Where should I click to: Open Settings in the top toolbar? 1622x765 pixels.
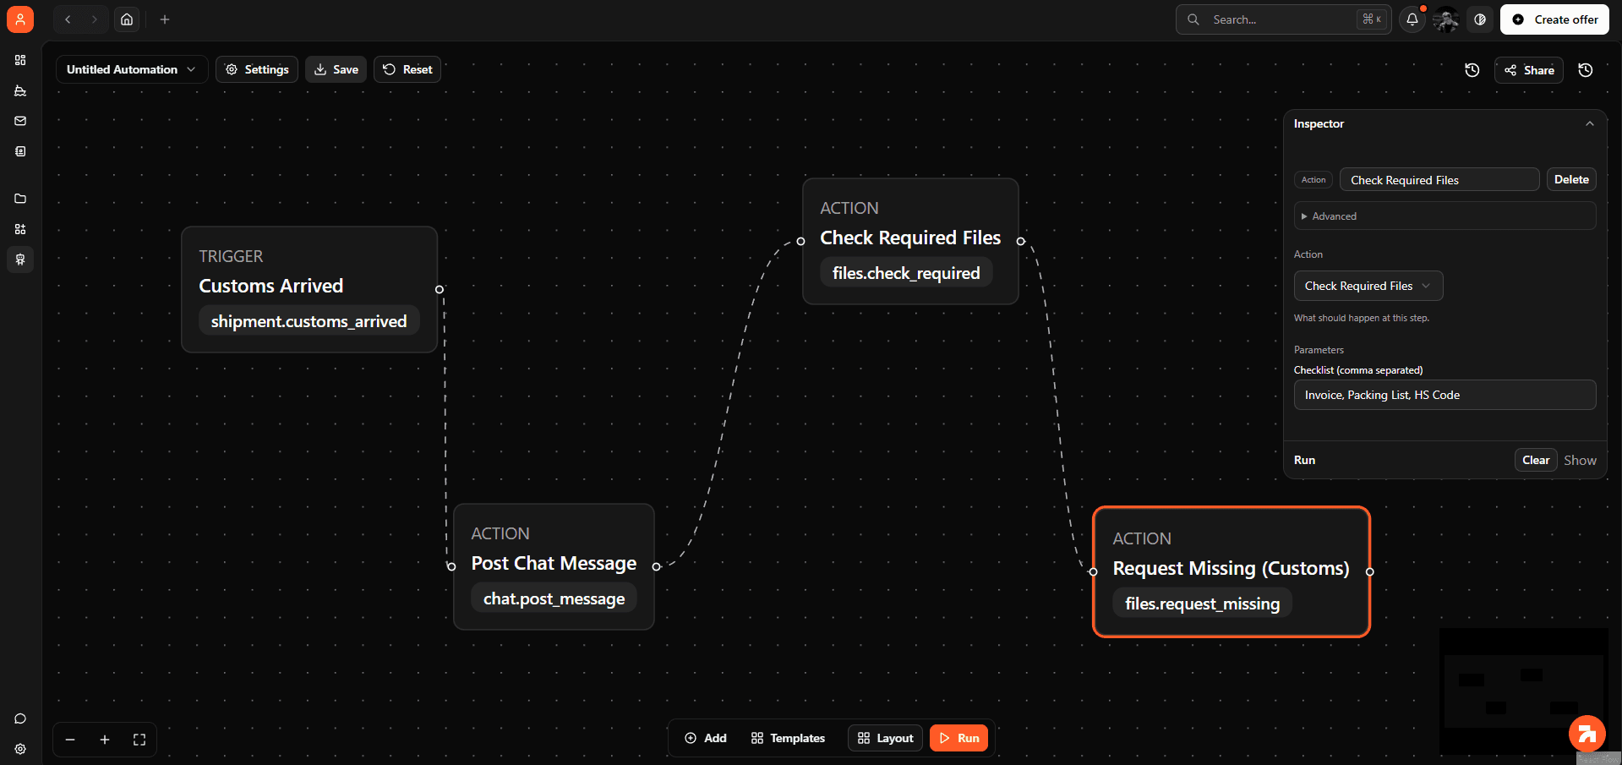coord(256,69)
